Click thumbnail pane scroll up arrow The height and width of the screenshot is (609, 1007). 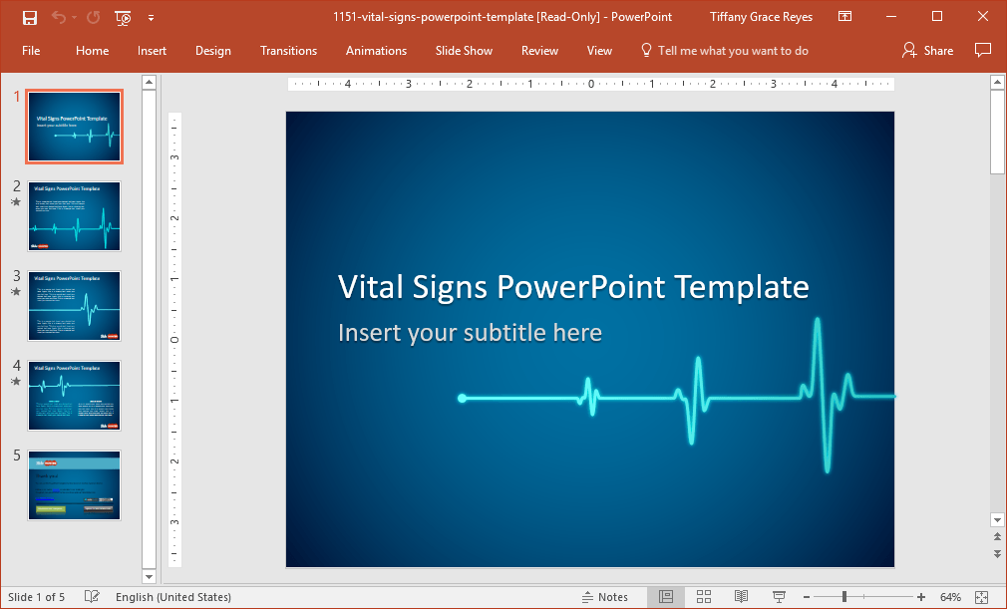pos(149,82)
